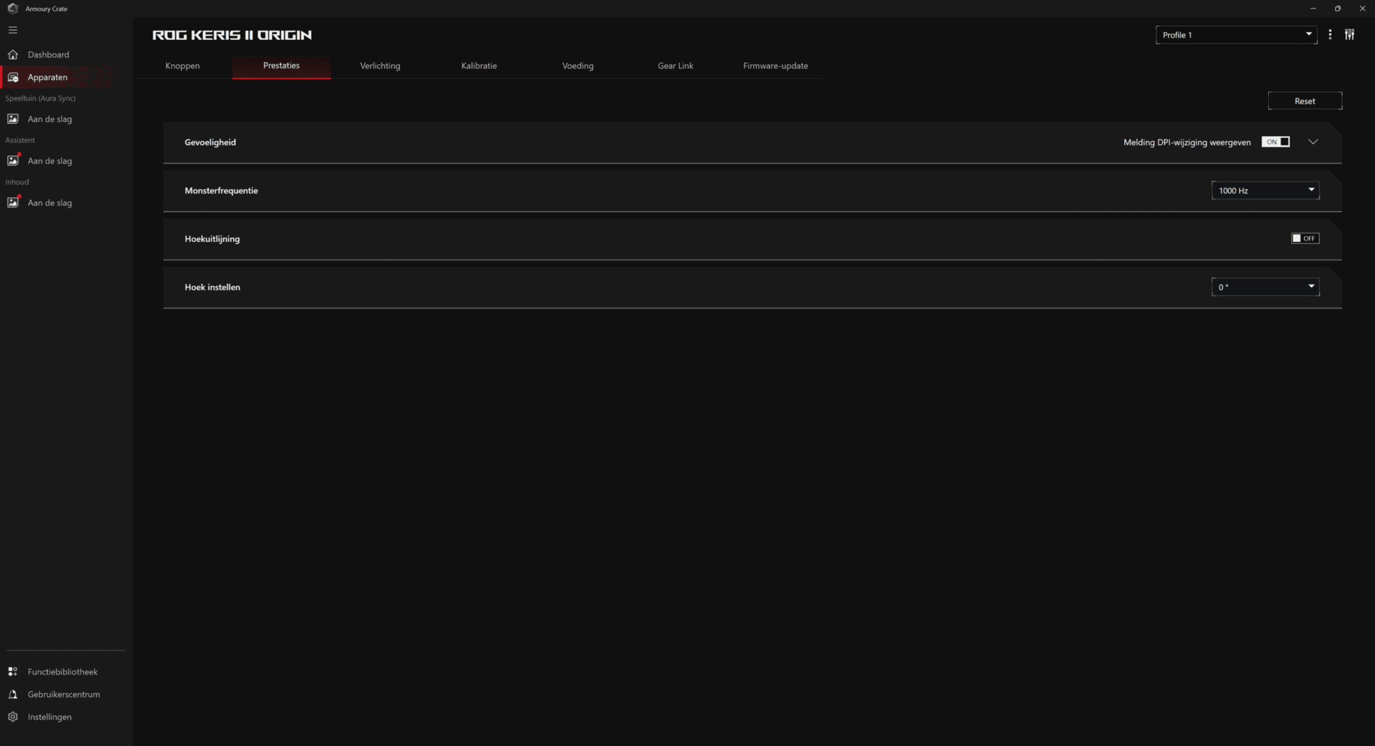Viewport: 1375px width, 746px height.
Task: Enable the Hoekuitlijning toggle
Action: [x=1305, y=239]
